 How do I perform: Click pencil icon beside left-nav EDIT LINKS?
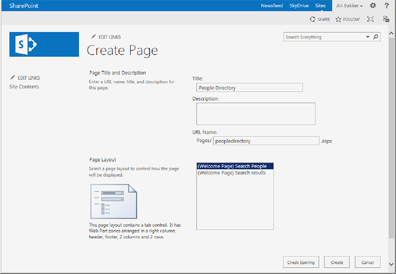click(x=13, y=78)
